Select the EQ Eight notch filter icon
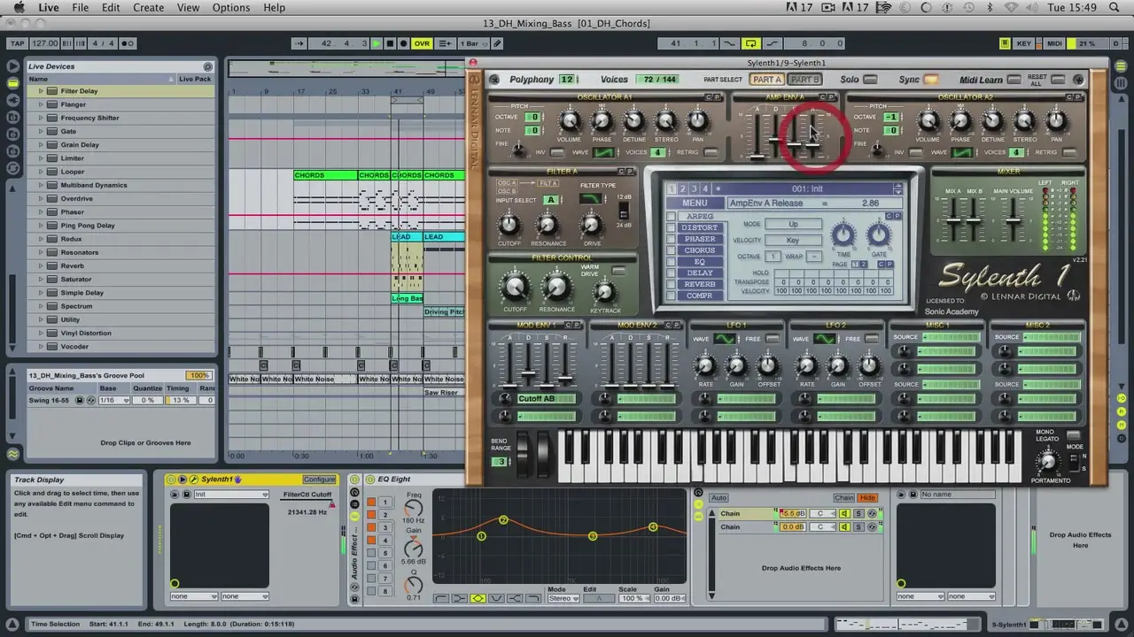The width and height of the screenshot is (1134, 637). point(497,599)
